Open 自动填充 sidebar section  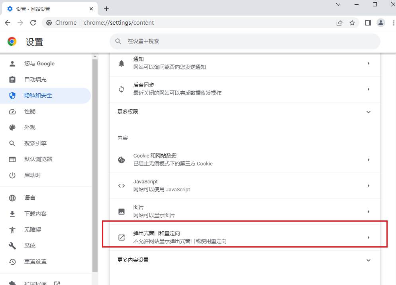pos(45,80)
